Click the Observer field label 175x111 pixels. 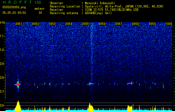56,3
